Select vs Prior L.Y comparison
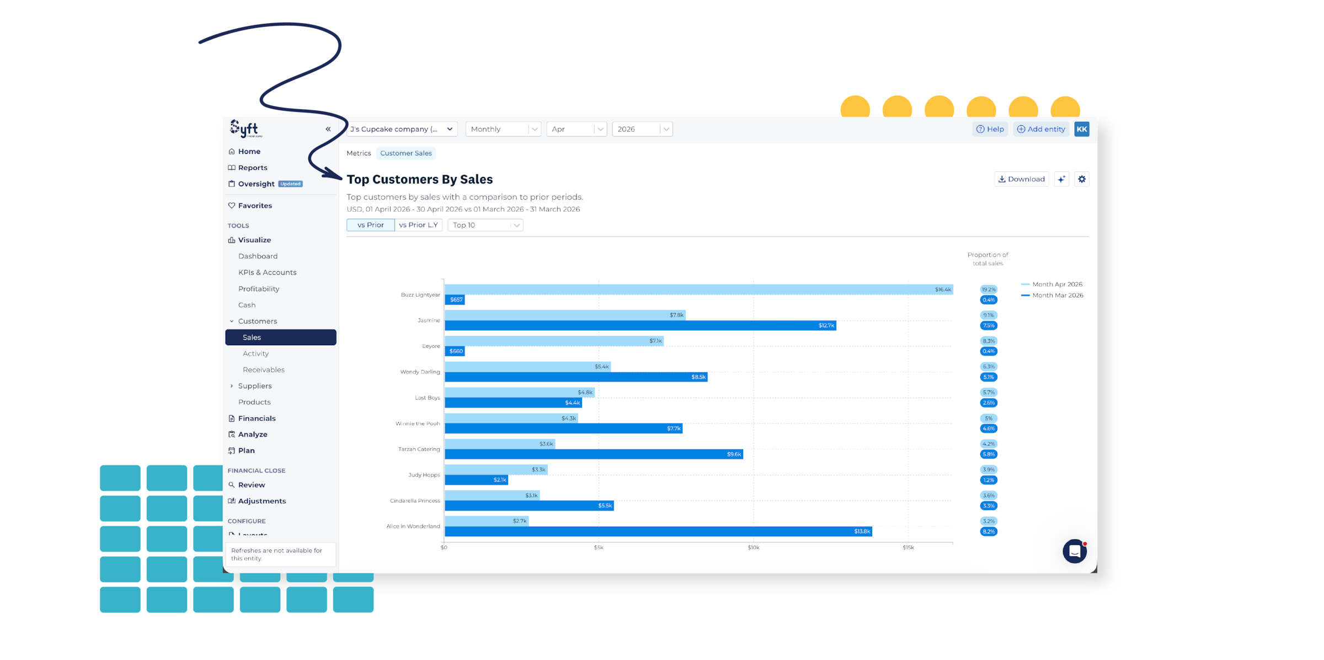 418,225
